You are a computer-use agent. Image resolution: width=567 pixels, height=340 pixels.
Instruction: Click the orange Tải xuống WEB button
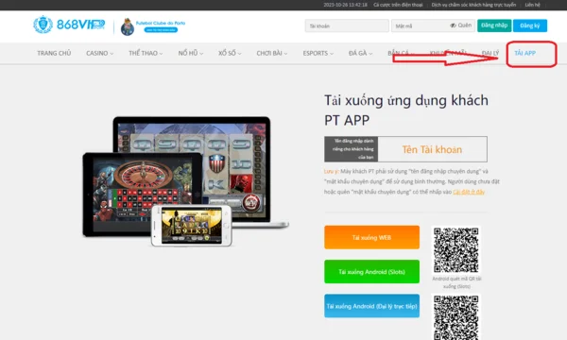371,237
